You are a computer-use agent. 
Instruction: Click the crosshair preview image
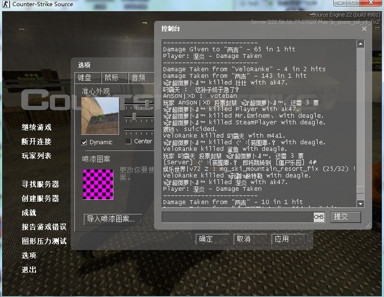[100, 116]
